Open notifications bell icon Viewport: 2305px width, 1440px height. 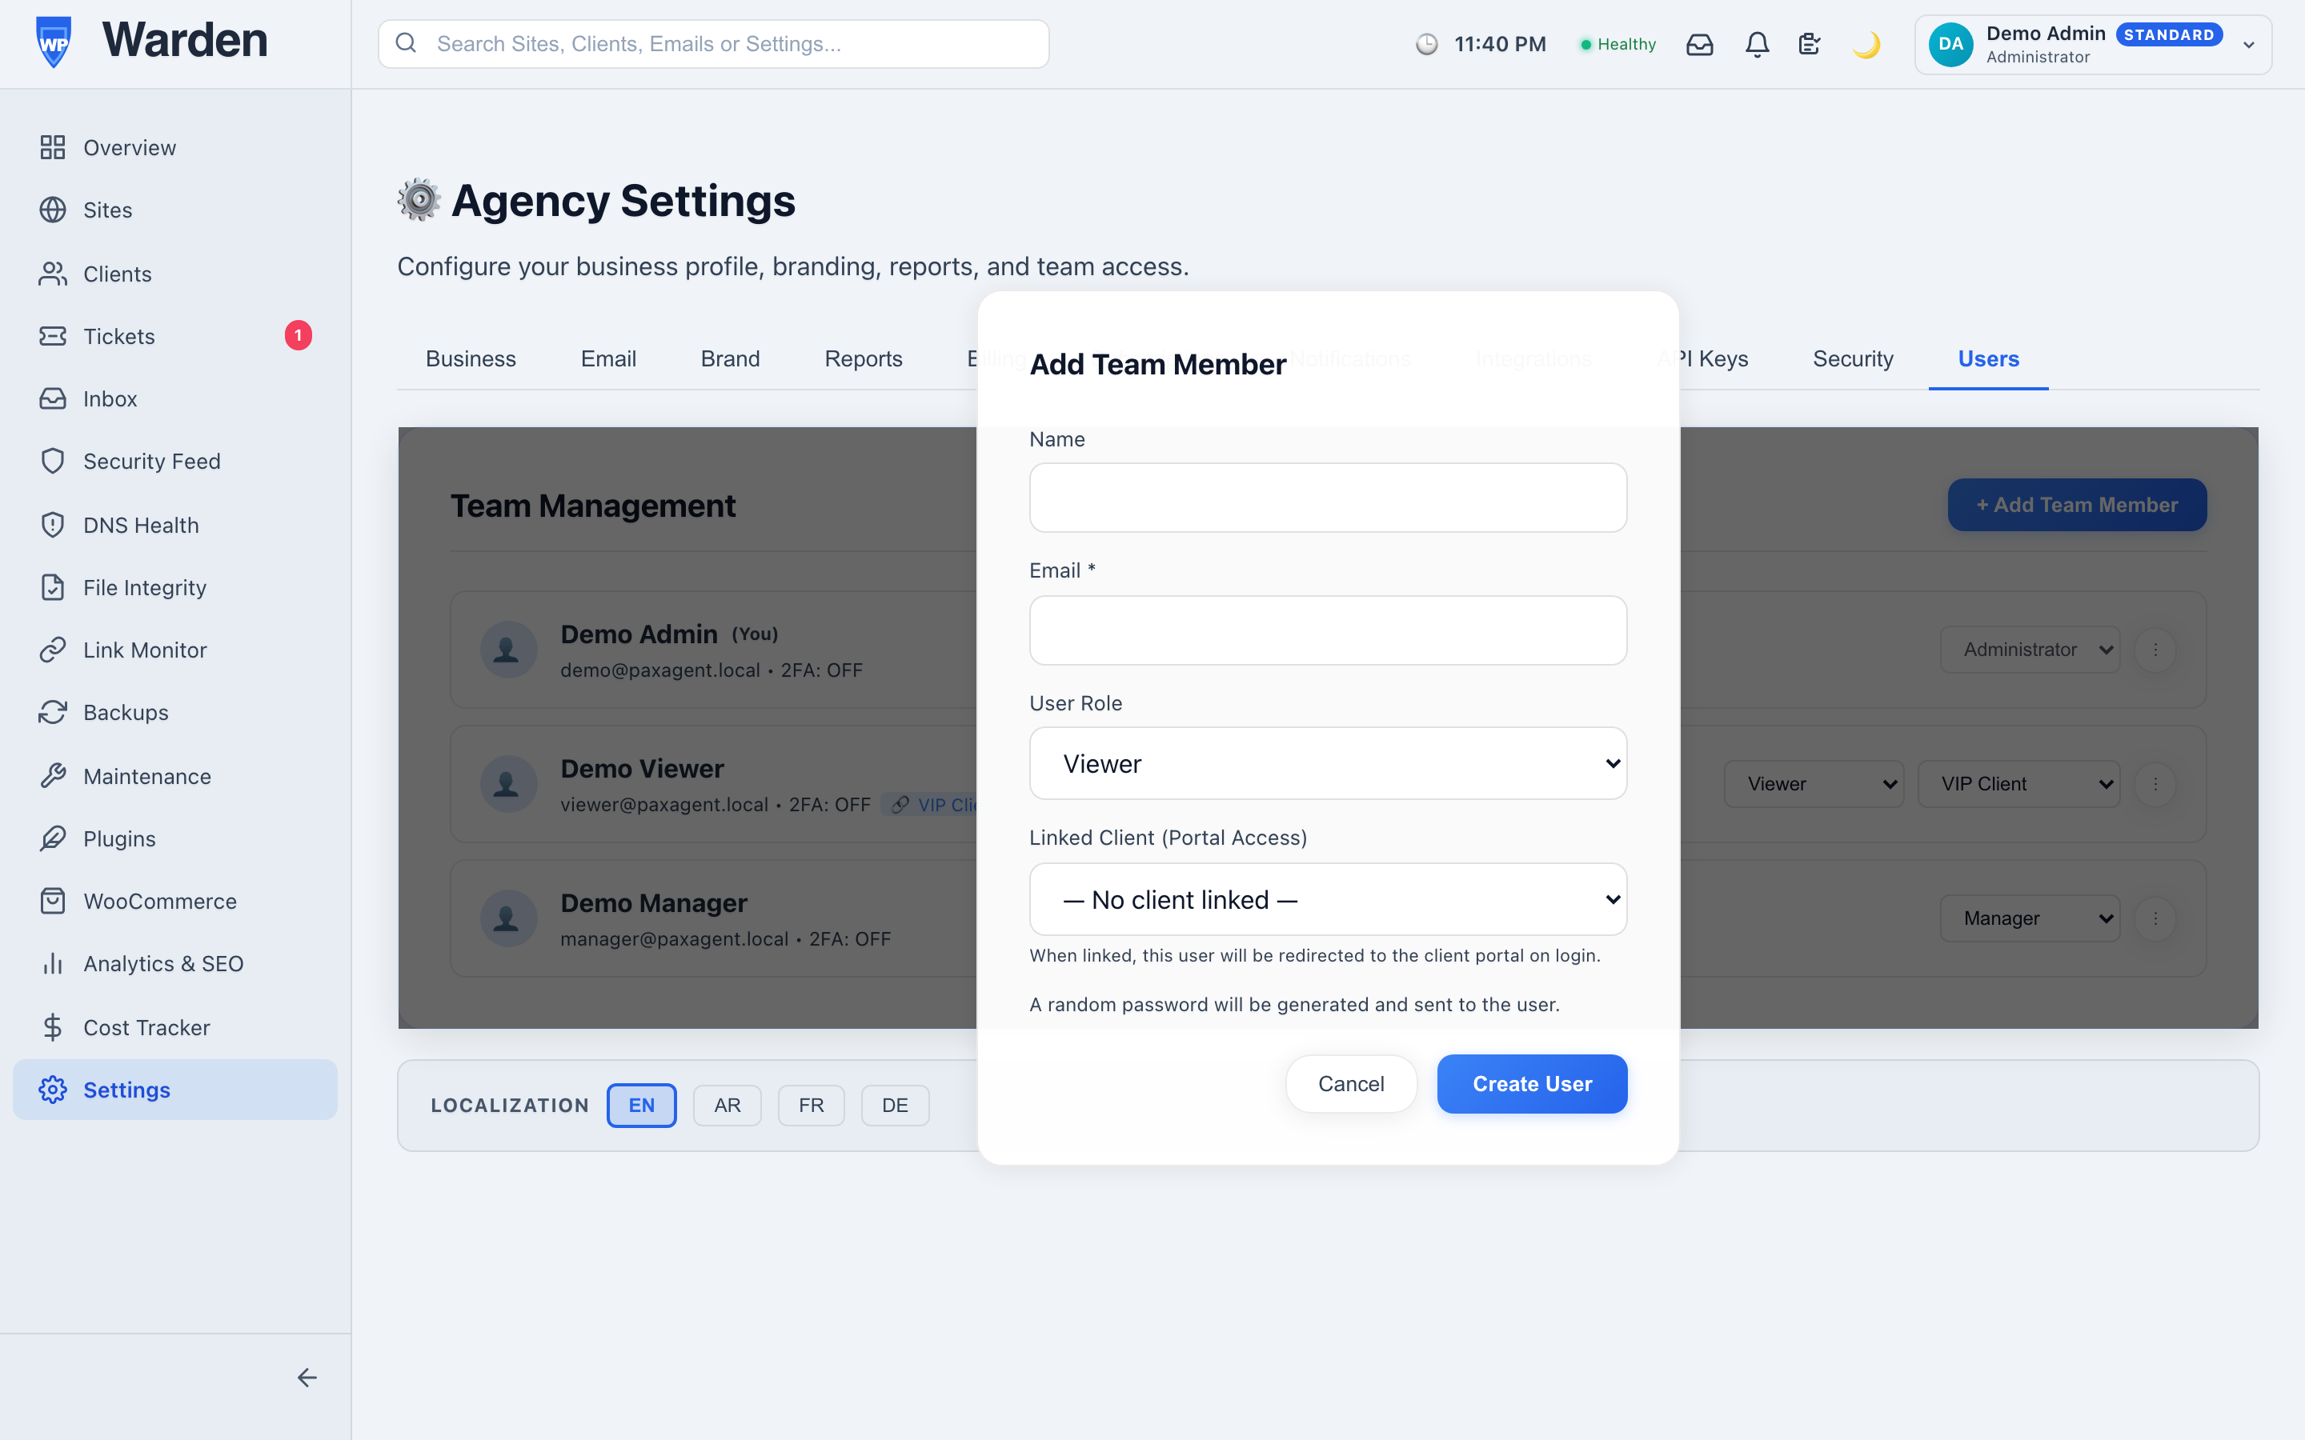[1758, 45]
